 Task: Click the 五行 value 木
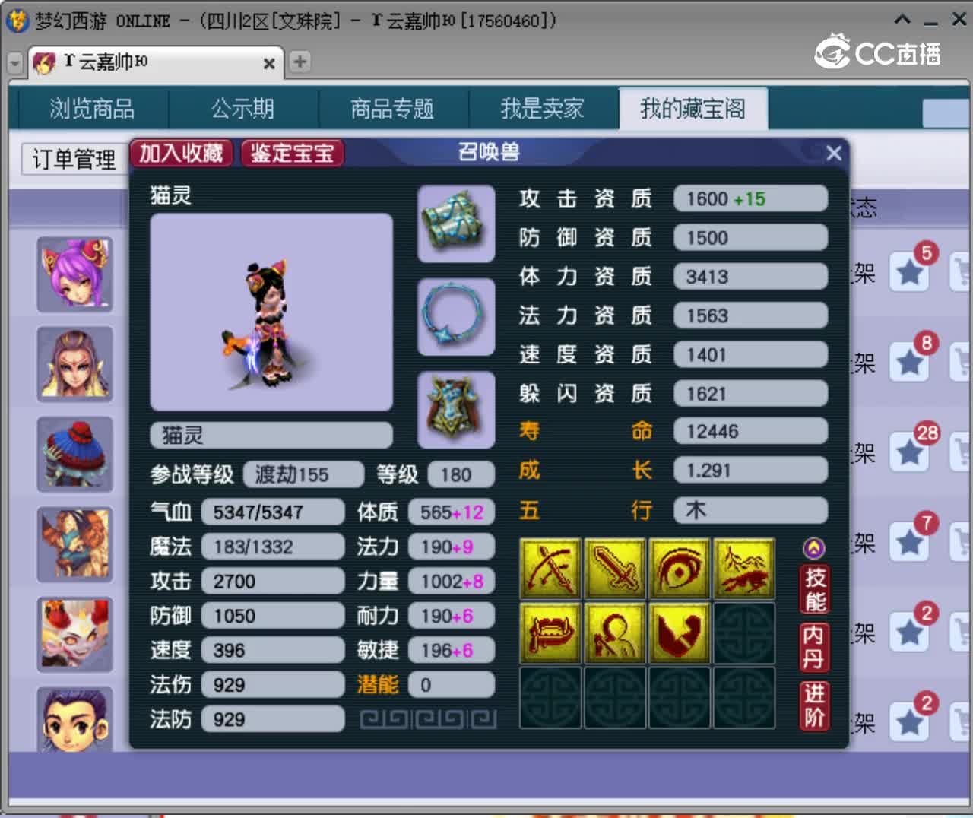750,510
